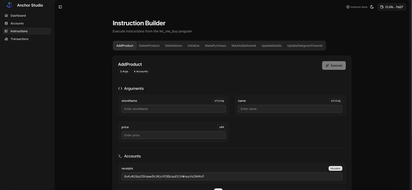The height and width of the screenshot is (190, 412).
Task: Click the Arguments section heading
Action: (134, 89)
